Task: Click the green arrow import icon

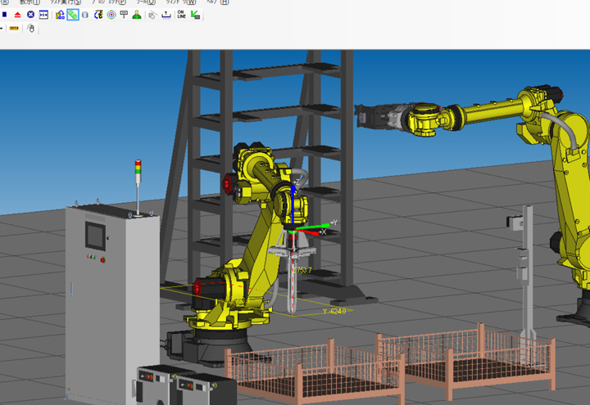Action: pos(195,15)
